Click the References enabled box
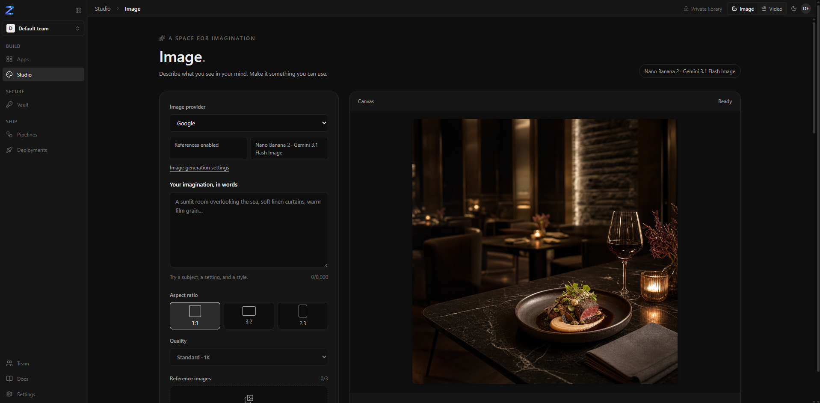The height and width of the screenshot is (403, 820). point(208,148)
